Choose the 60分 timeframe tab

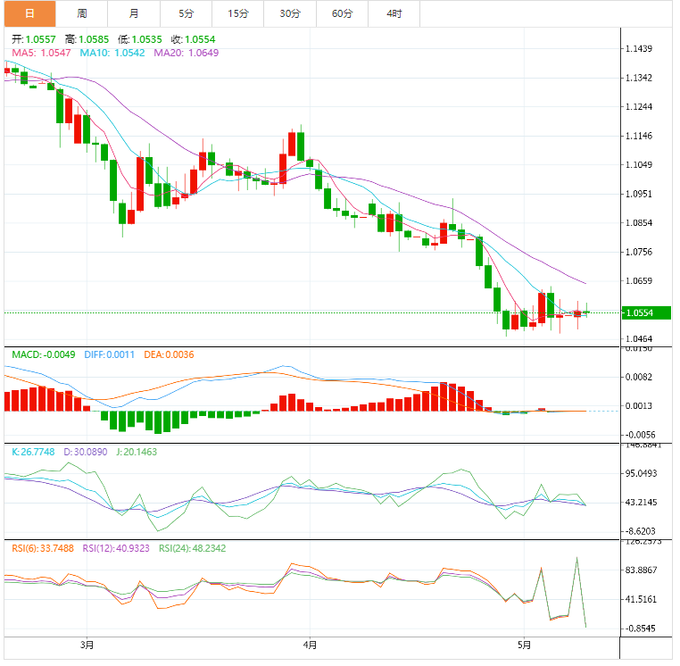click(x=342, y=13)
